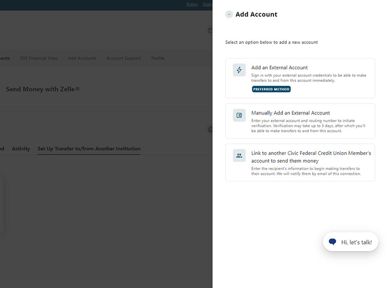Open the Rates link in top bar
This screenshot has width=387, height=288.
[x=192, y=4]
